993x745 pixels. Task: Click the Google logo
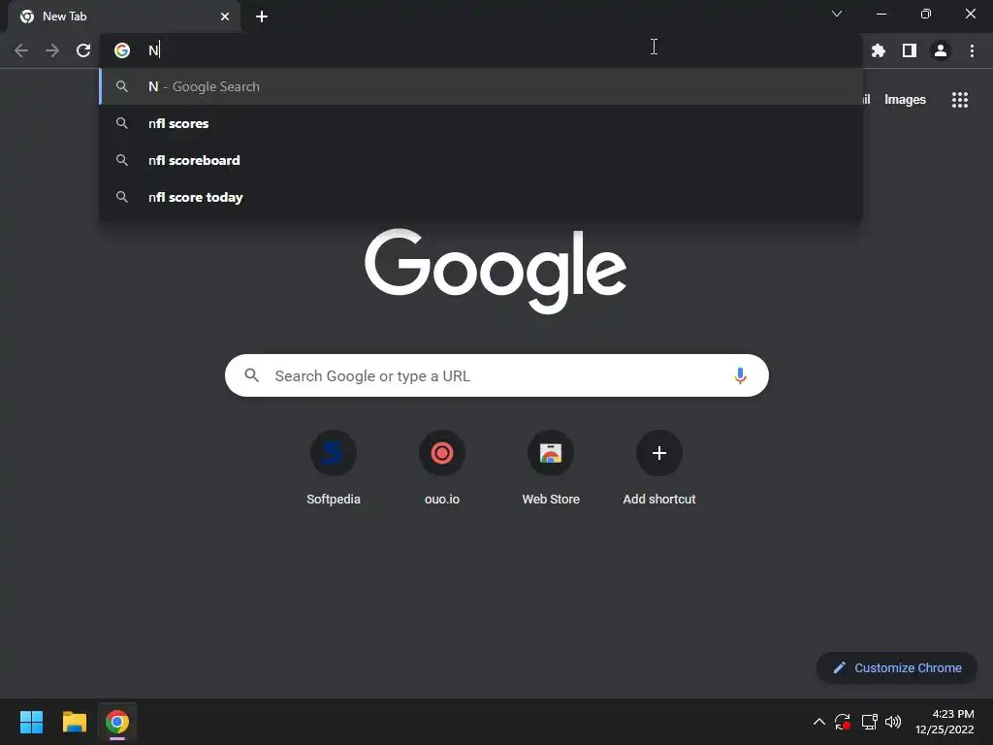click(x=496, y=272)
